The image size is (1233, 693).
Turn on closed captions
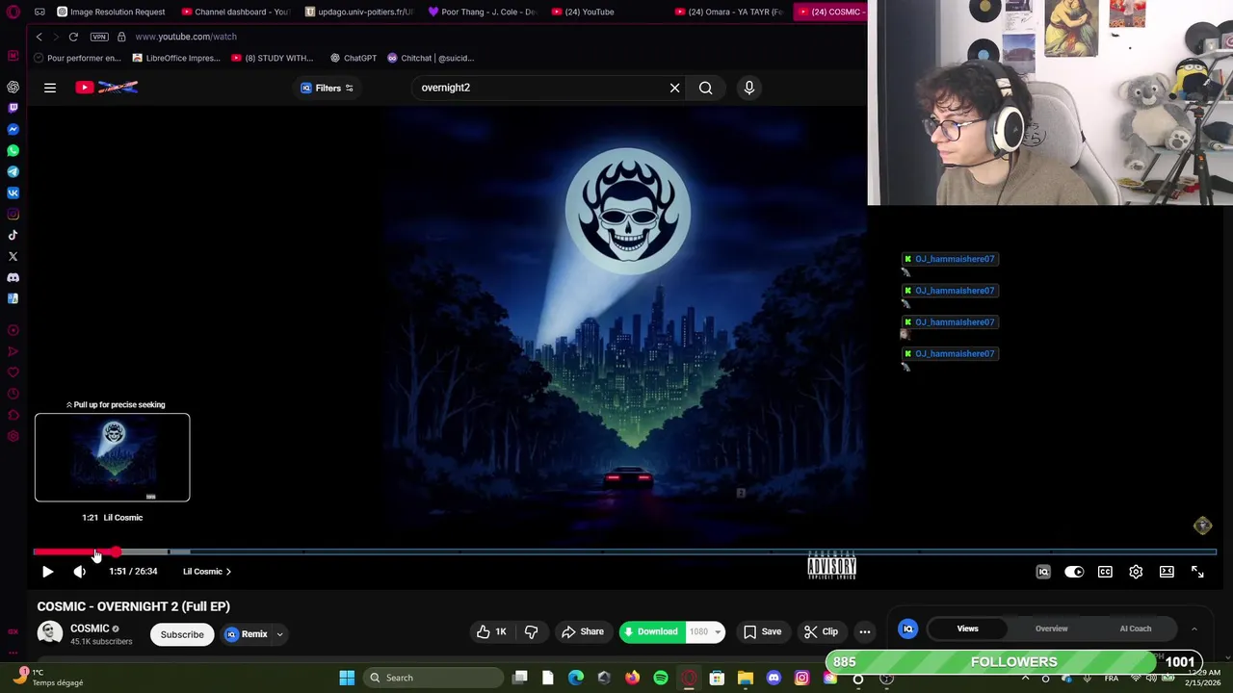[1105, 572]
